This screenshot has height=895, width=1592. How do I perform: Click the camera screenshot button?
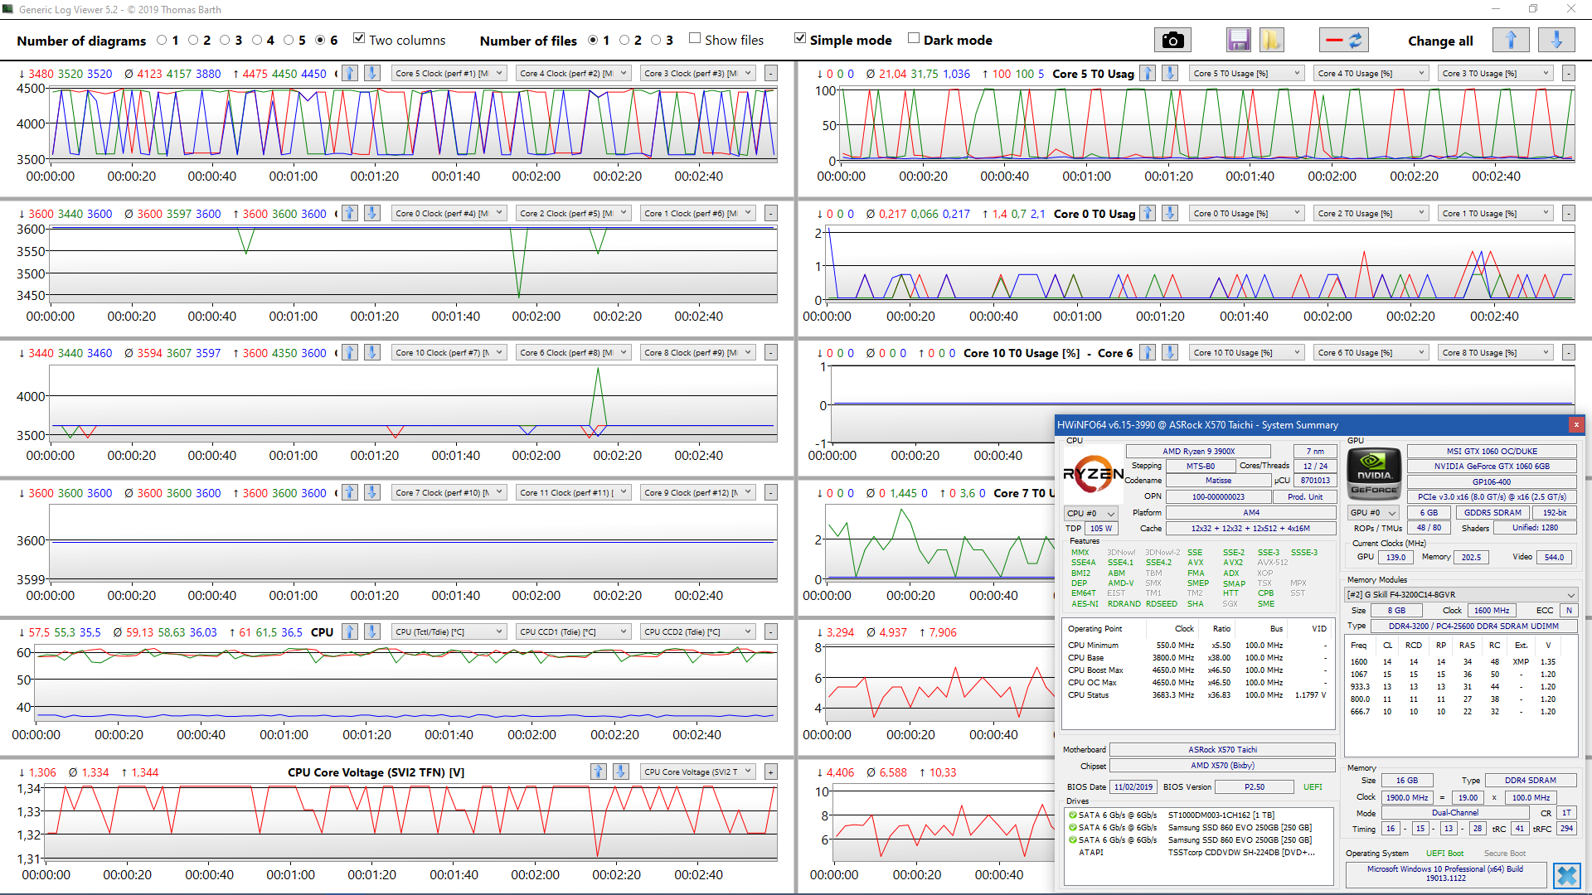point(1172,40)
